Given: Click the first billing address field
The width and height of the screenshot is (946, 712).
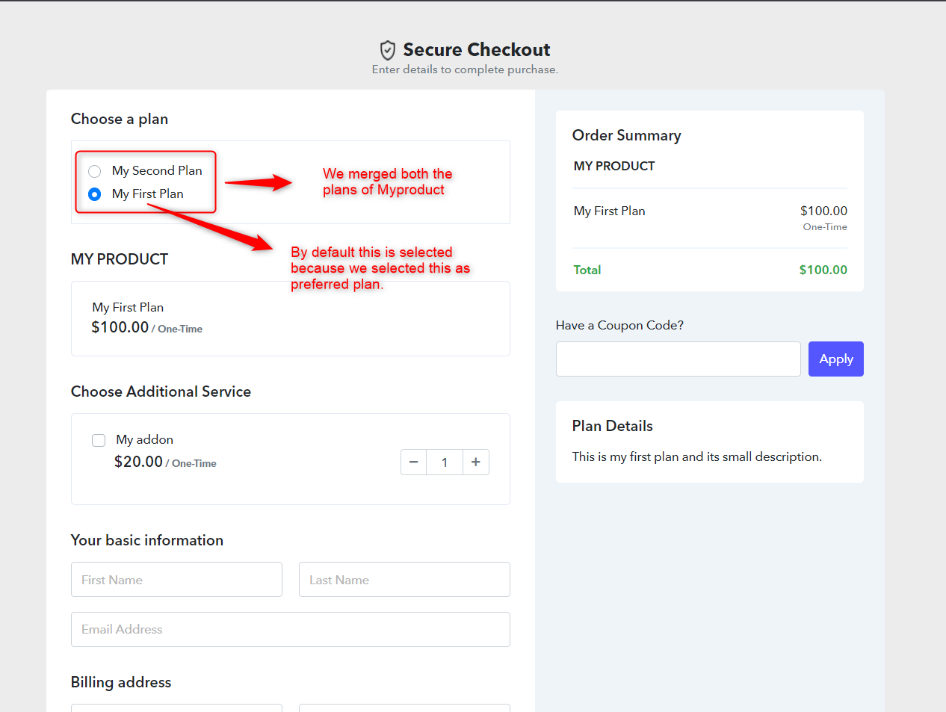Looking at the screenshot, I should [176, 708].
